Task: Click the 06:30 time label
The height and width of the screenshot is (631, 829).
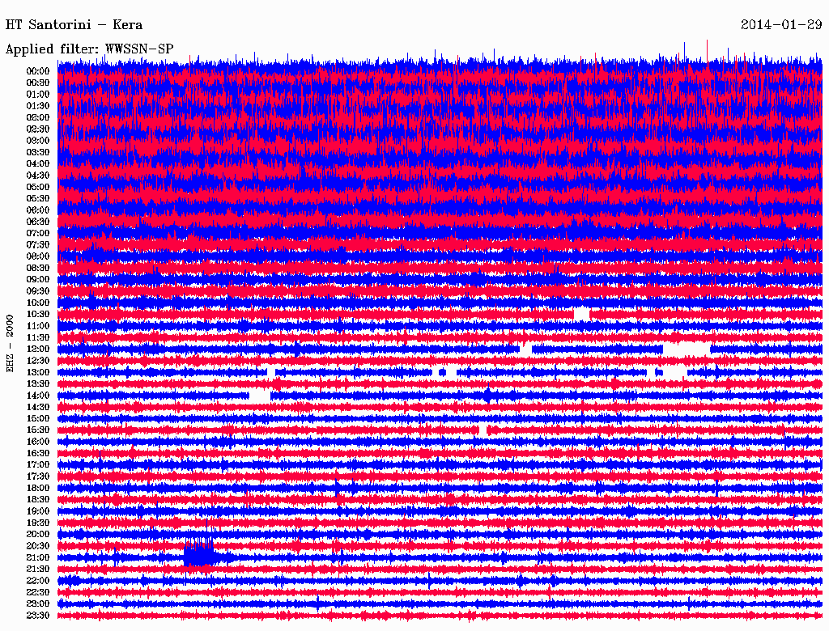Action: click(38, 222)
